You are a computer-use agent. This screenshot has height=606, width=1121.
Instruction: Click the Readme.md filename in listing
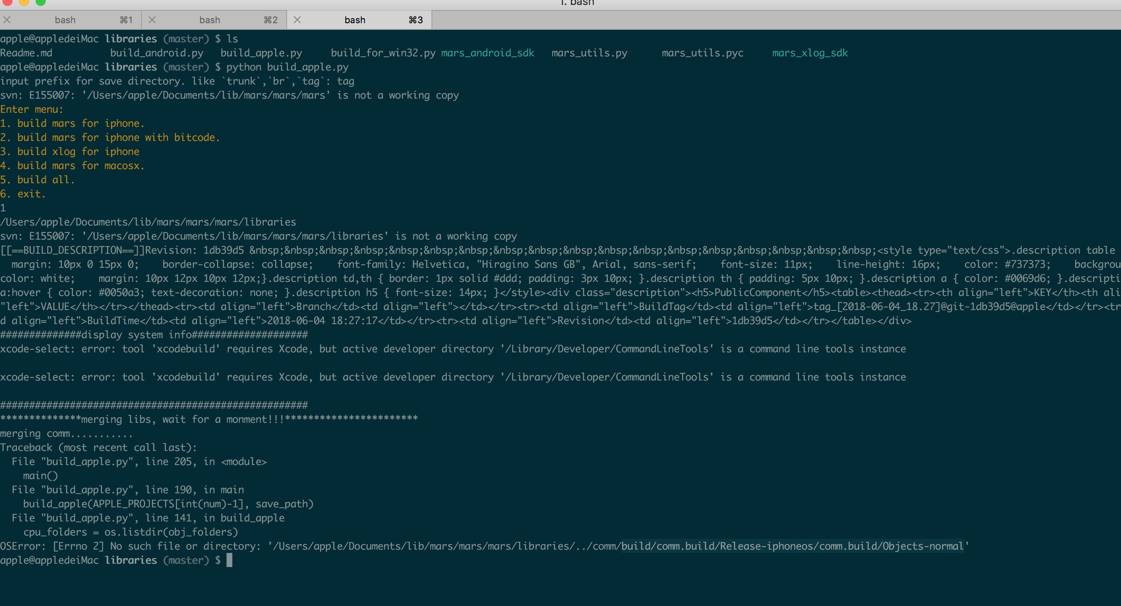27,53
